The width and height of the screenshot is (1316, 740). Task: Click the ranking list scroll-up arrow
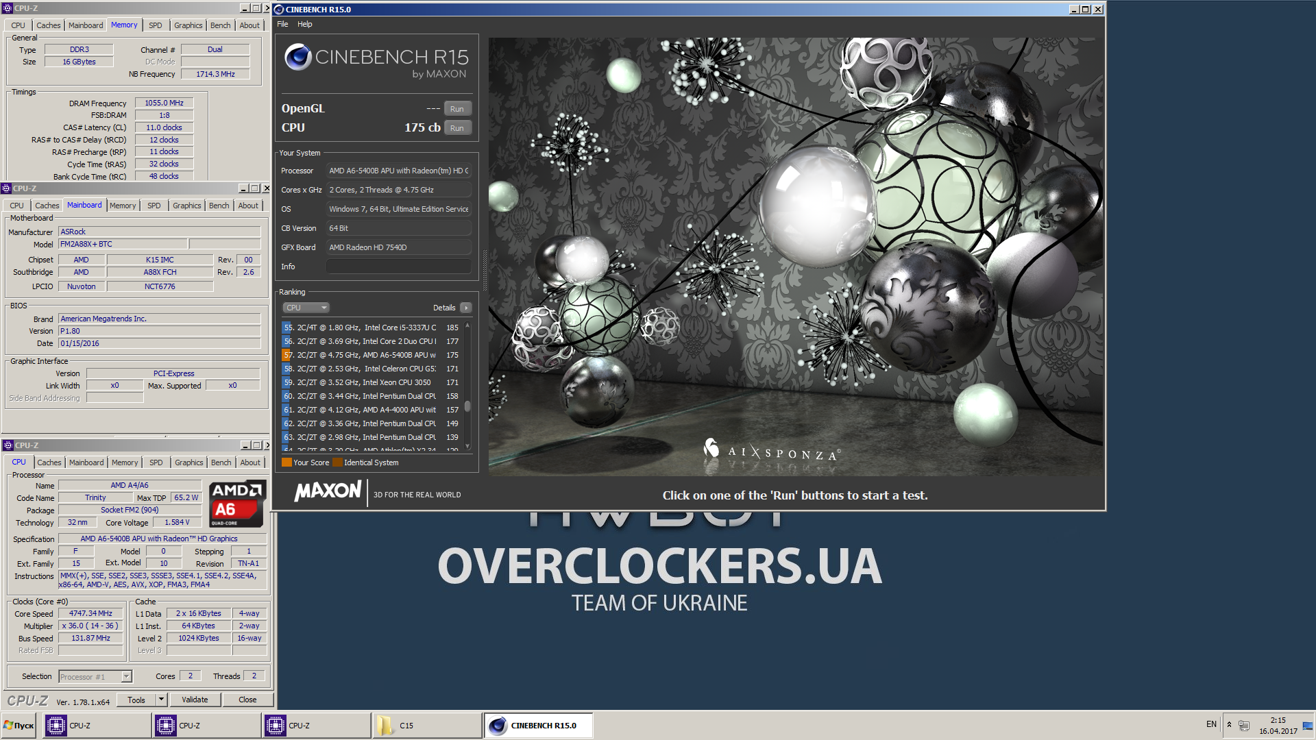pos(467,325)
